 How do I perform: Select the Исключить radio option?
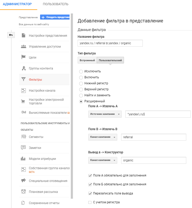(x=81, y=72)
